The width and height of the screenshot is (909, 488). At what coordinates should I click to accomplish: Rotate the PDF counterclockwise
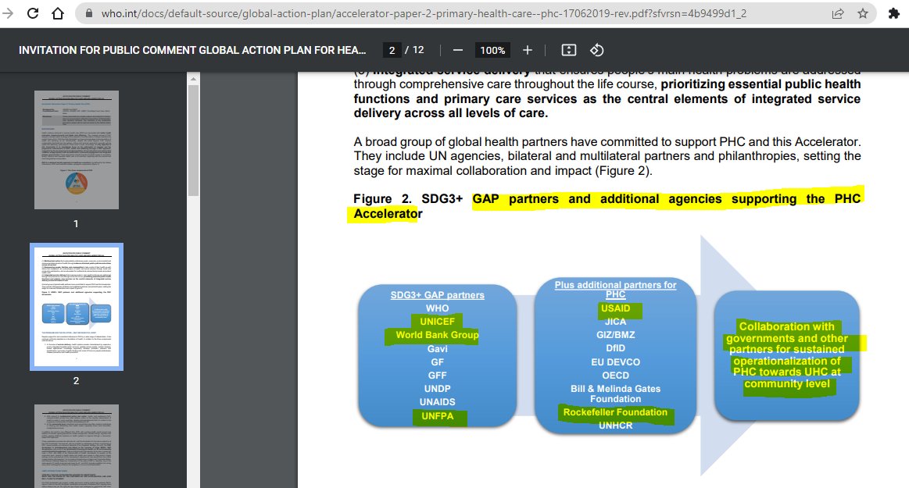(596, 51)
